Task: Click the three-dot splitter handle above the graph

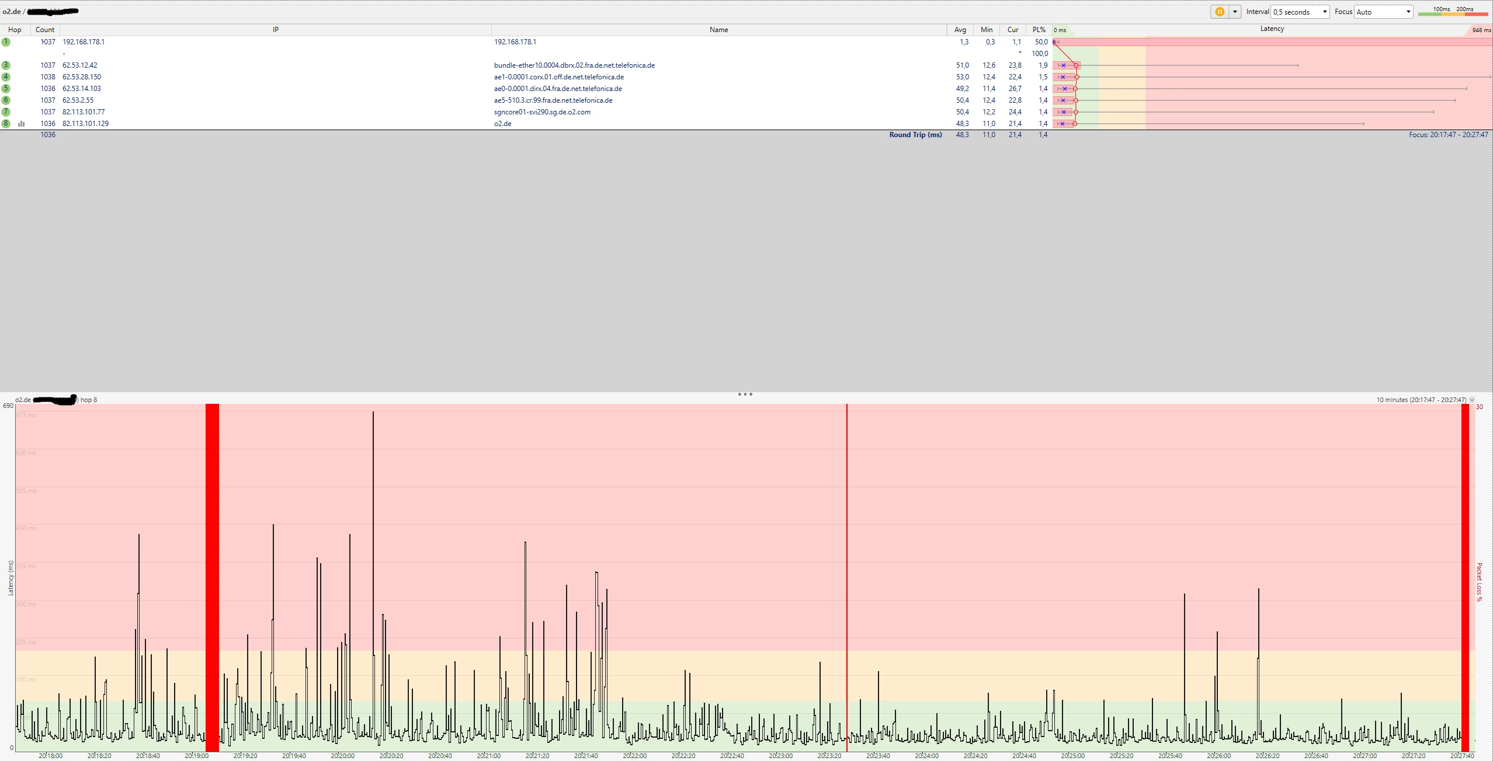Action: coord(745,395)
